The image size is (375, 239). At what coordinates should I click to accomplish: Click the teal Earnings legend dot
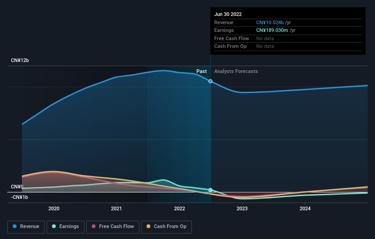[54, 226]
